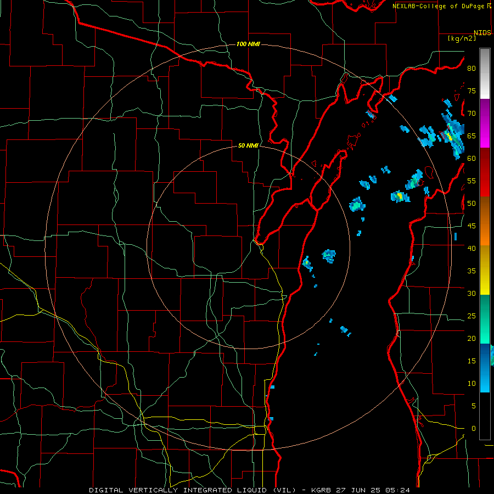Select the 65 value on the scale

point(471,136)
